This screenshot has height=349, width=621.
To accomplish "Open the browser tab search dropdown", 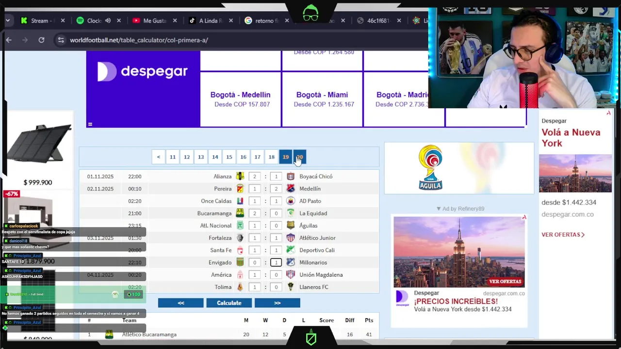I will [8, 21].
